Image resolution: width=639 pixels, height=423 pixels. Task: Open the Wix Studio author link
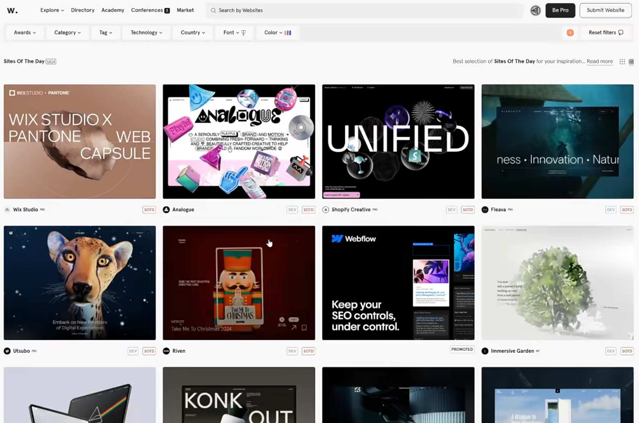tap(26, 210)
